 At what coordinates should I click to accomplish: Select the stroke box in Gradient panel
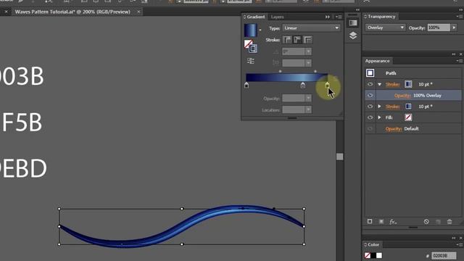pos(253,49)
